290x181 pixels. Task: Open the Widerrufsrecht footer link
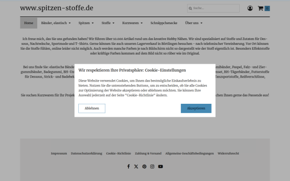point(228,153)
